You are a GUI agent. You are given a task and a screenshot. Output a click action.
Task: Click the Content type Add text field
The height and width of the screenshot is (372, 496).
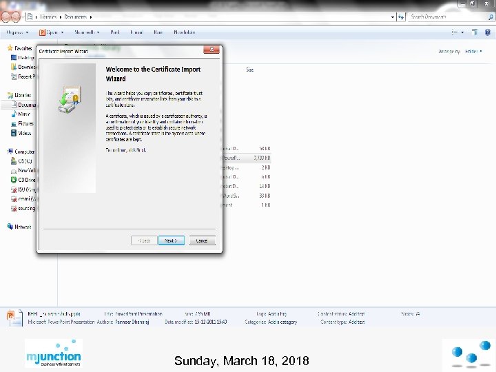(357, 322)
